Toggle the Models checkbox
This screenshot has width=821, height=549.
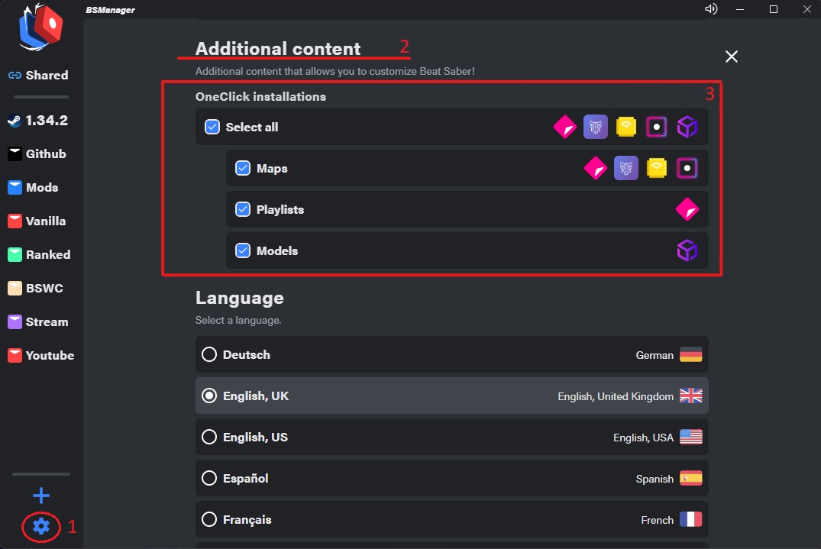point(243,250)
